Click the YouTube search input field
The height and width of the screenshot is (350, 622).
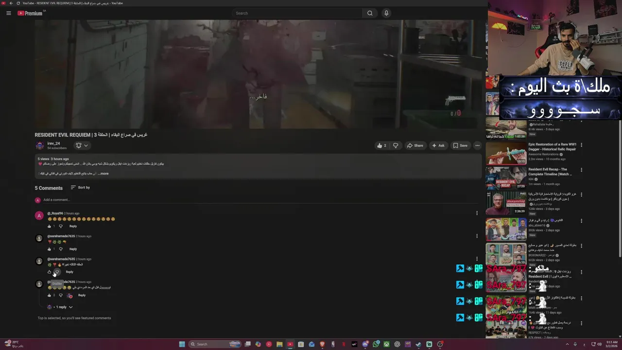(x=297, y=13)
